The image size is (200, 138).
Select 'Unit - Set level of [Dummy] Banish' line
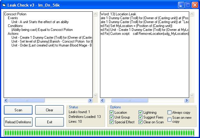pos(52,41)
